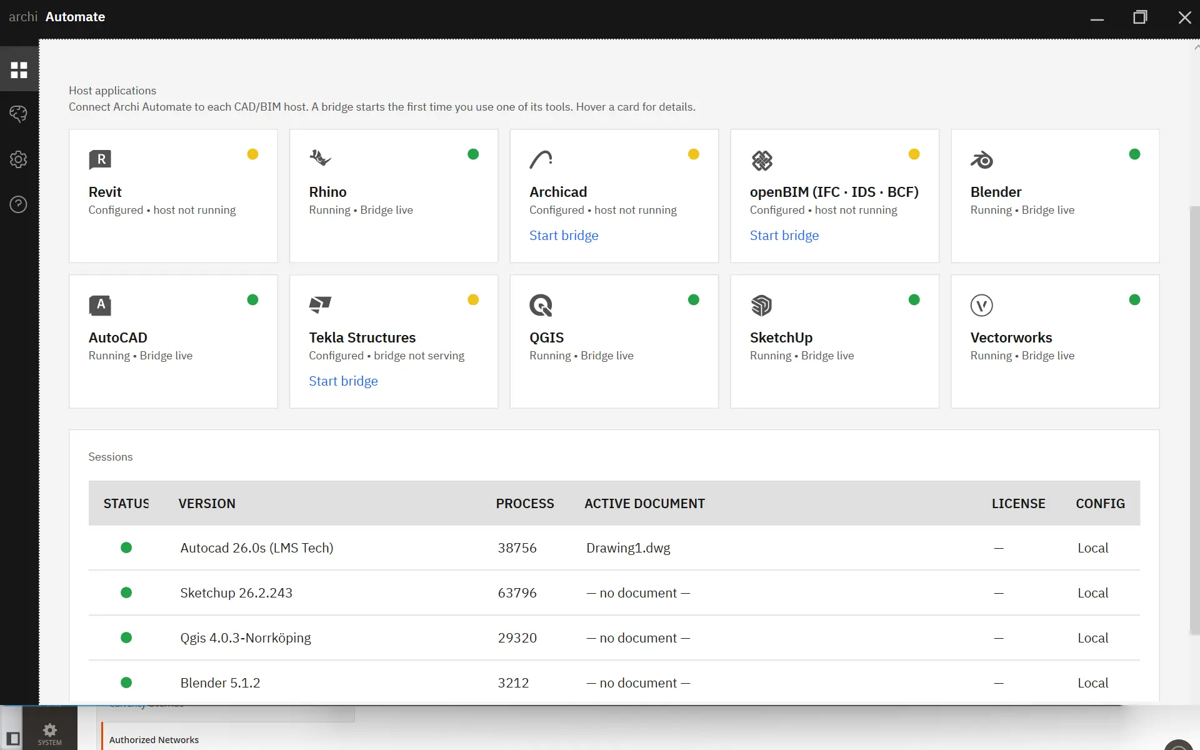
Task: Sort by the STATUS column header
Action: coord(126,504)
